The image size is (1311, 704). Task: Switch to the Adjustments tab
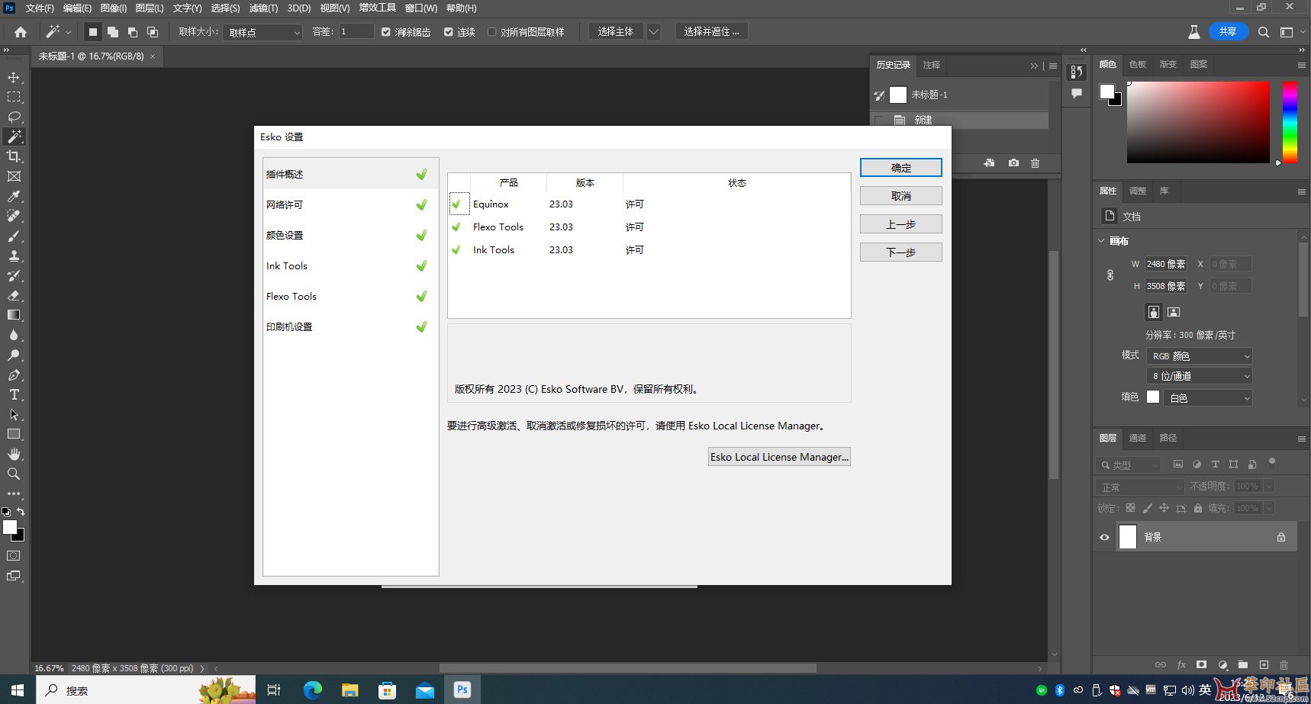coord(1138,191)
